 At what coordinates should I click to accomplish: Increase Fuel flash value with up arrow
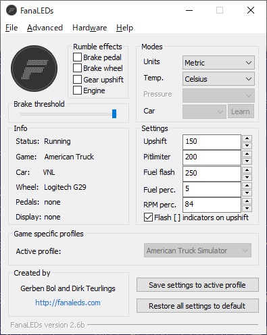tap(247, 170)
